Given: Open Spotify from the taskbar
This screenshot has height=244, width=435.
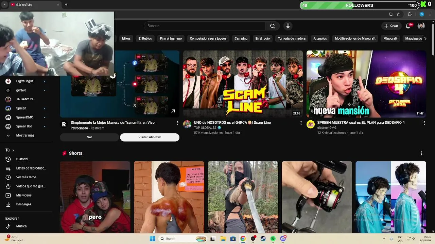Looking at the screenshot, I should tap(273, 239).
